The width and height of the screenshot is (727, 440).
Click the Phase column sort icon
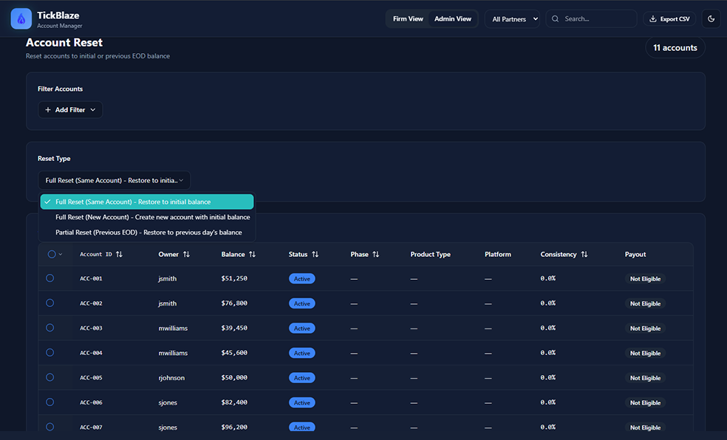376,255
